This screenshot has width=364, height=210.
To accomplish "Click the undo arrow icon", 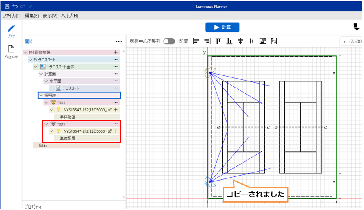I will [15, 7].
